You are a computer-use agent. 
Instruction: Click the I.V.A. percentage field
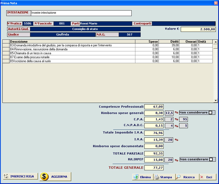[169, 140]
